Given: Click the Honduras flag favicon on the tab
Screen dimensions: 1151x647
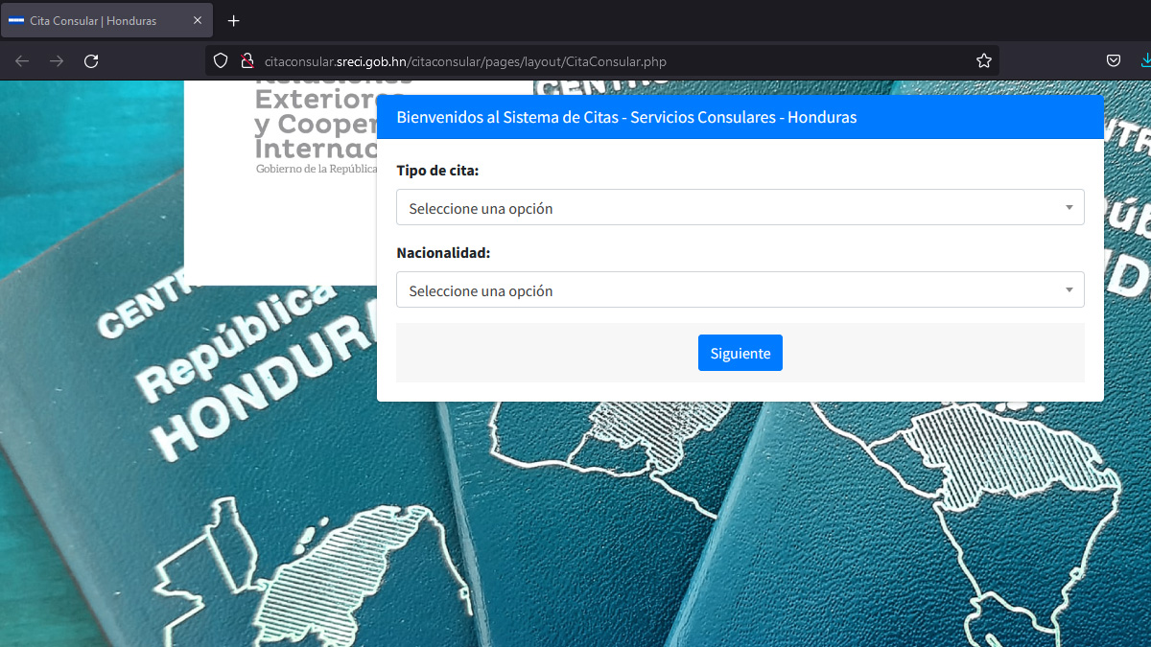Looking at the screenshot, I should tap(17, 19).
